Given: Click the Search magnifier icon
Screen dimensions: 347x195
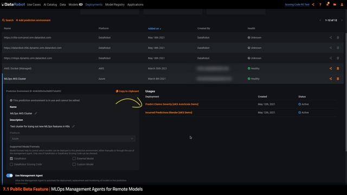Looking at the screenshot, I should point(3,21).
